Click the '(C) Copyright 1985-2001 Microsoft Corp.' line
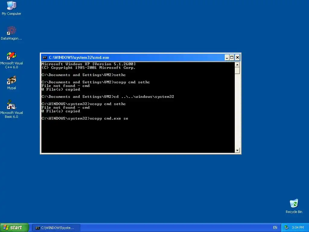 pos(88,68)
